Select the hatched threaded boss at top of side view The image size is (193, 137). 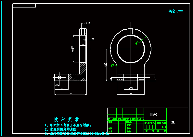coord(83,32)
